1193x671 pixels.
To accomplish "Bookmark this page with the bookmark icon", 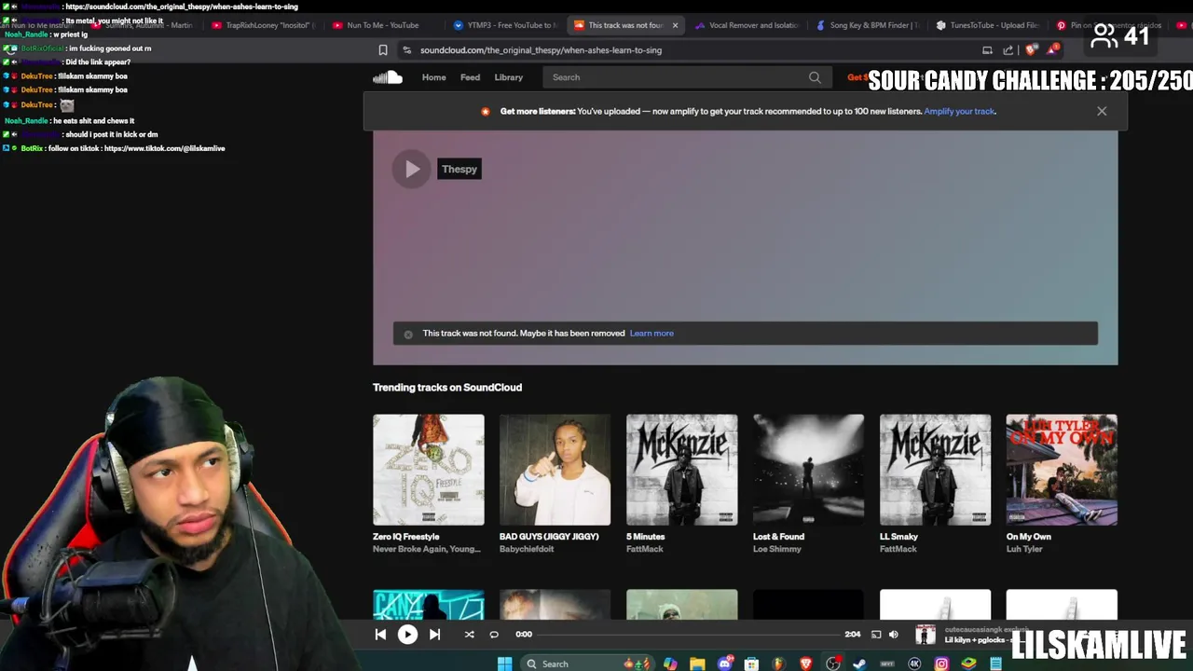I will pyautogui.click(x=382, y=50).
